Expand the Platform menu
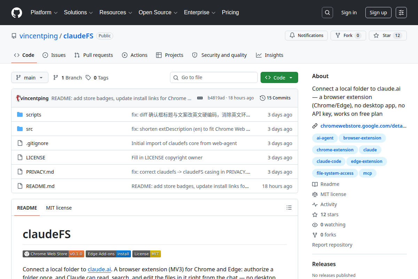 (44, 13)
